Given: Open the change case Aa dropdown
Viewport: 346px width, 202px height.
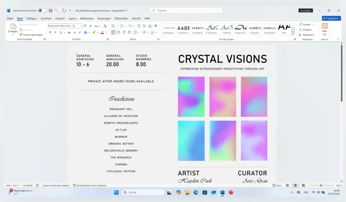Looking at the screenshot, I should click(98, 26).
